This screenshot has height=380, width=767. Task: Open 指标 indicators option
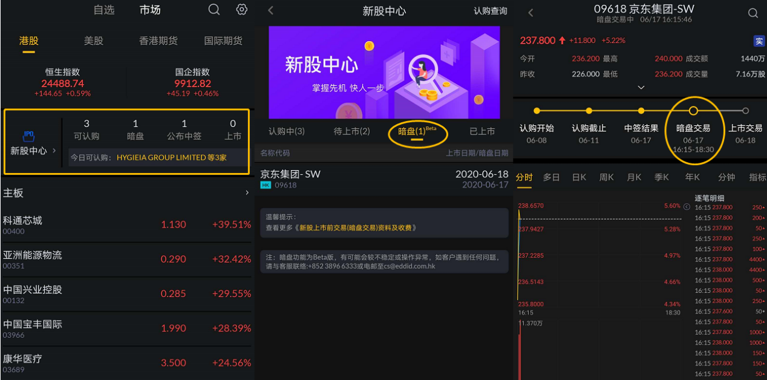pos(757,177)
